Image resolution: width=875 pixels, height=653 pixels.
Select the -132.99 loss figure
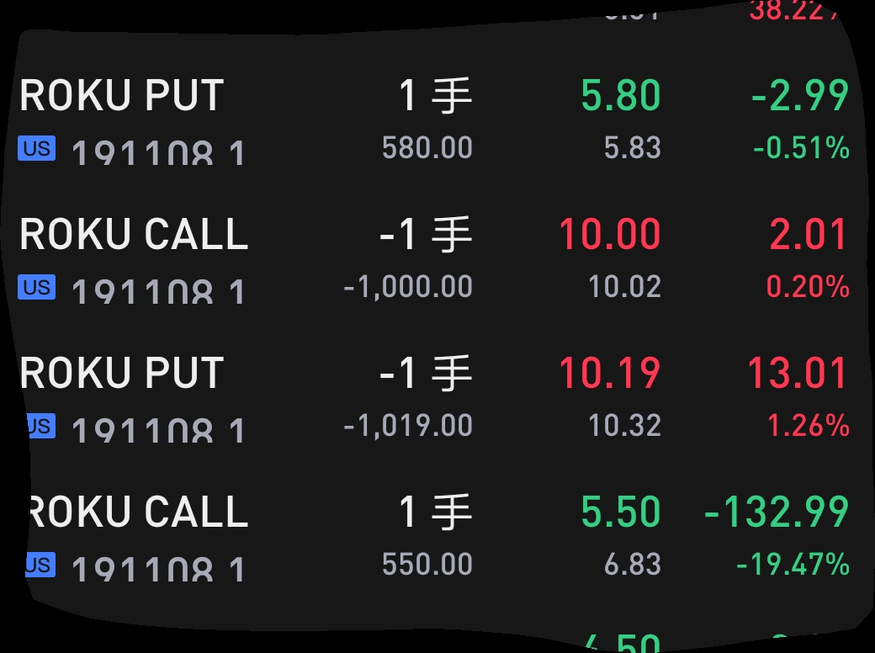(x=776, y=512)
